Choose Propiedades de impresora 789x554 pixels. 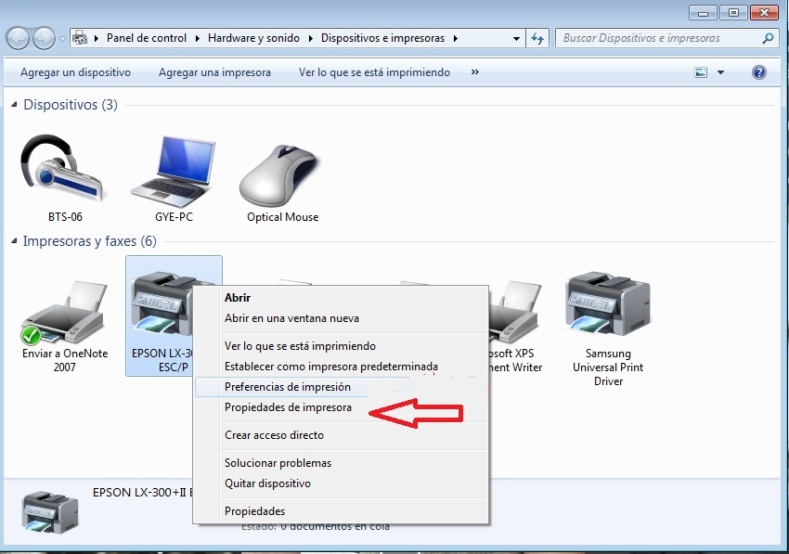click(341, 407)
